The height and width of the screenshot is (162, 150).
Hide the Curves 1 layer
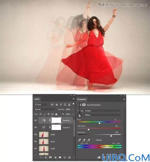pyautogui.click(x=35, y=127)
